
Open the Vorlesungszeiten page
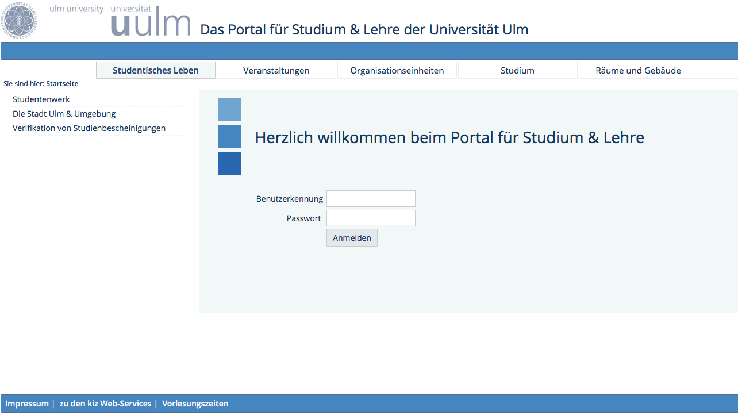[x=195, y=403]
